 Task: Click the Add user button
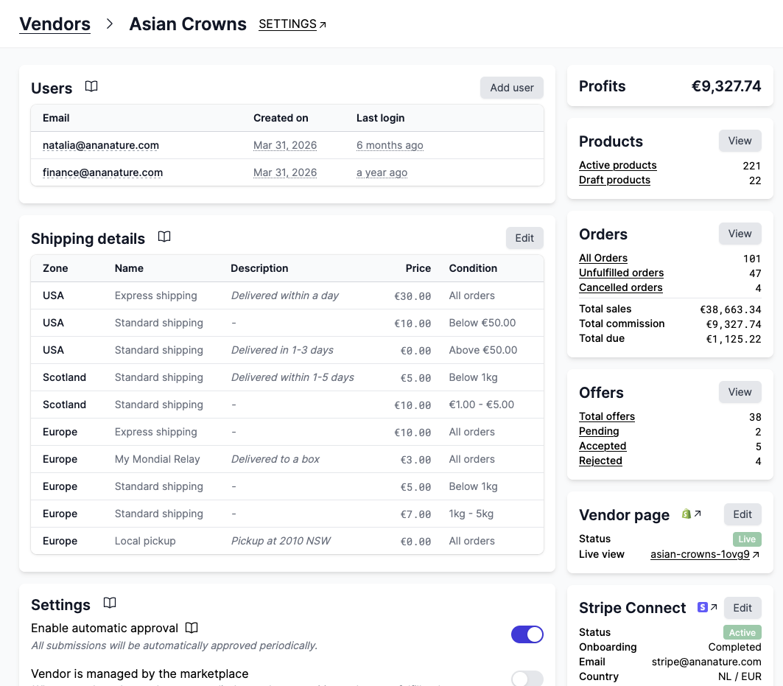(x=512, y=88)
